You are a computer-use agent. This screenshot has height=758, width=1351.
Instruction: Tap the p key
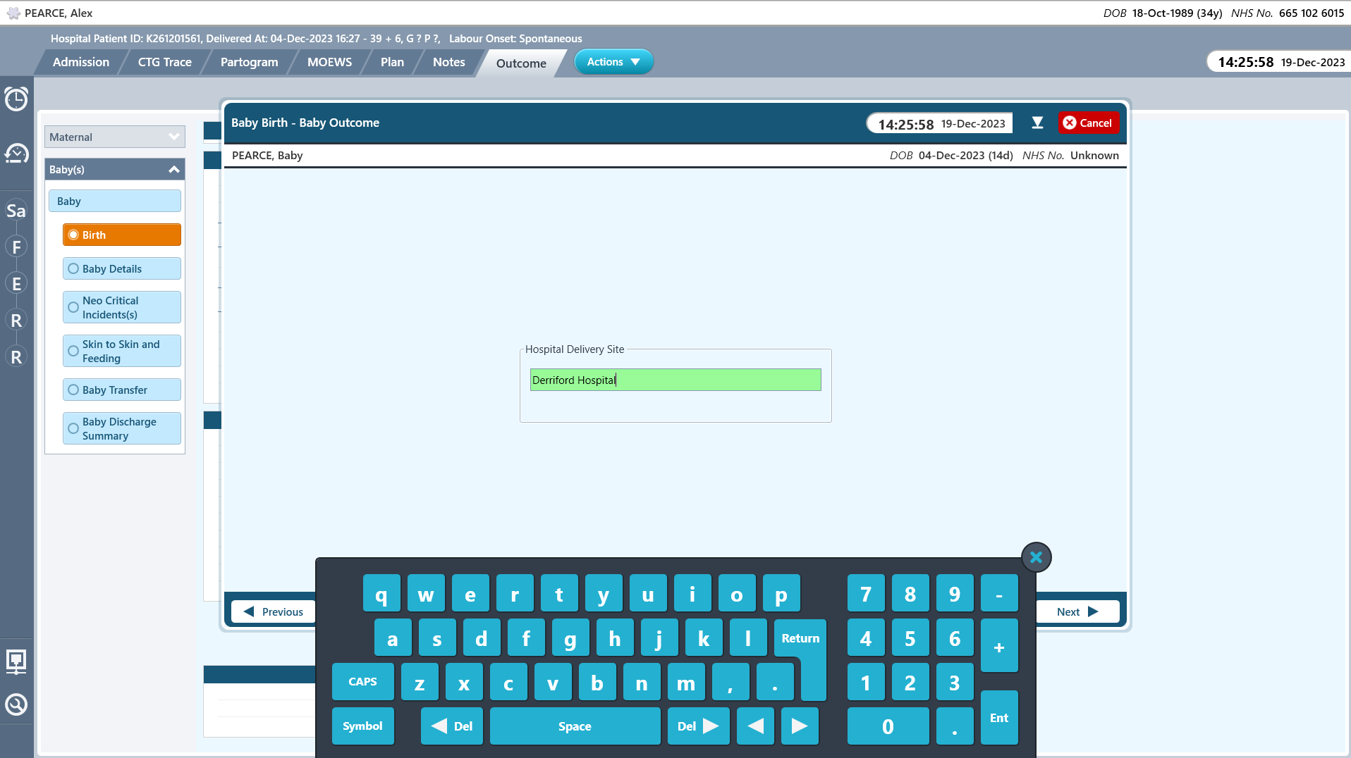click(781, 594)
